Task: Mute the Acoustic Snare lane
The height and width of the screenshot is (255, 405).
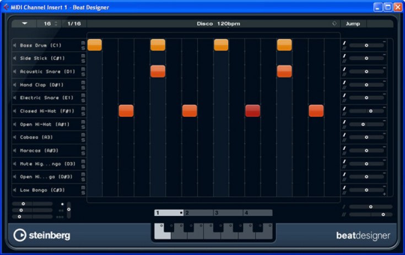Action: point(83,69)
